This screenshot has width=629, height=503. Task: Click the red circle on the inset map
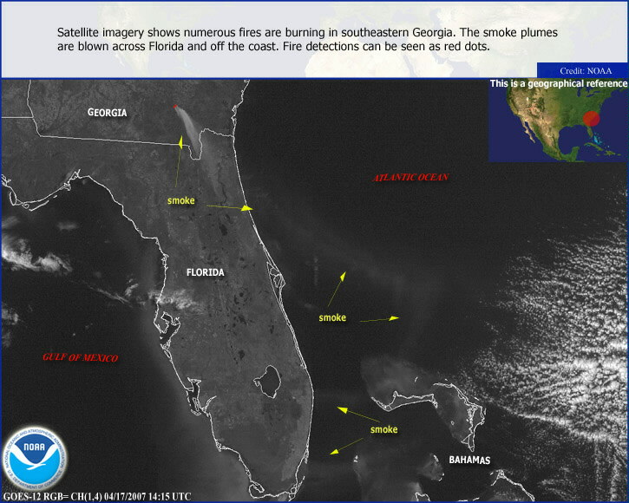[x=592, y=119]
